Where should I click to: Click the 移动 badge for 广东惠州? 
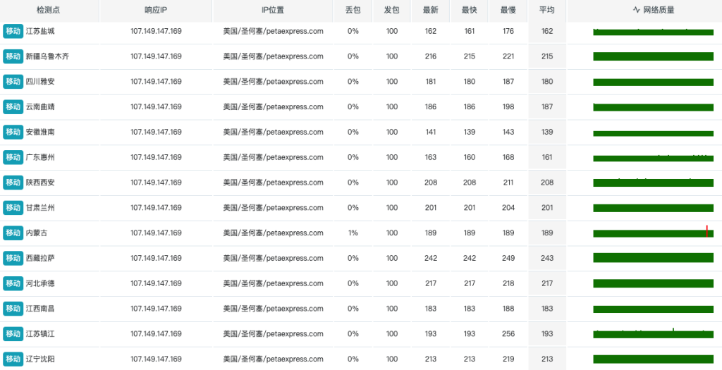click(13, 157)
